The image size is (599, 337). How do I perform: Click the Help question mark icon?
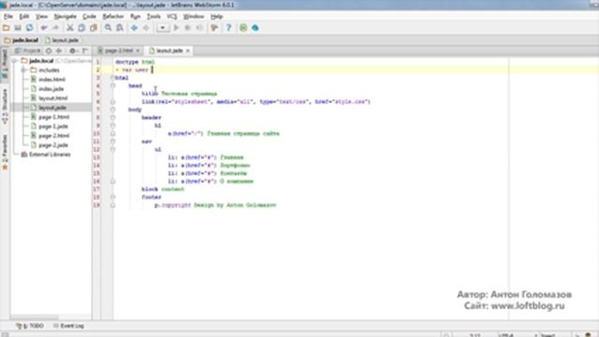click(x=228, y=28)
